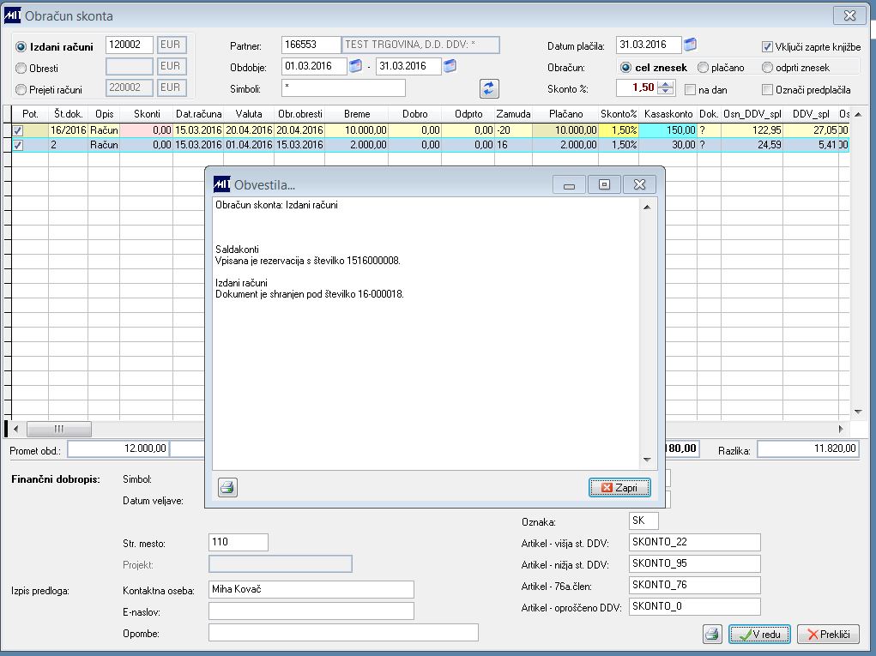Select the plačano calculation option

point(703,68)
